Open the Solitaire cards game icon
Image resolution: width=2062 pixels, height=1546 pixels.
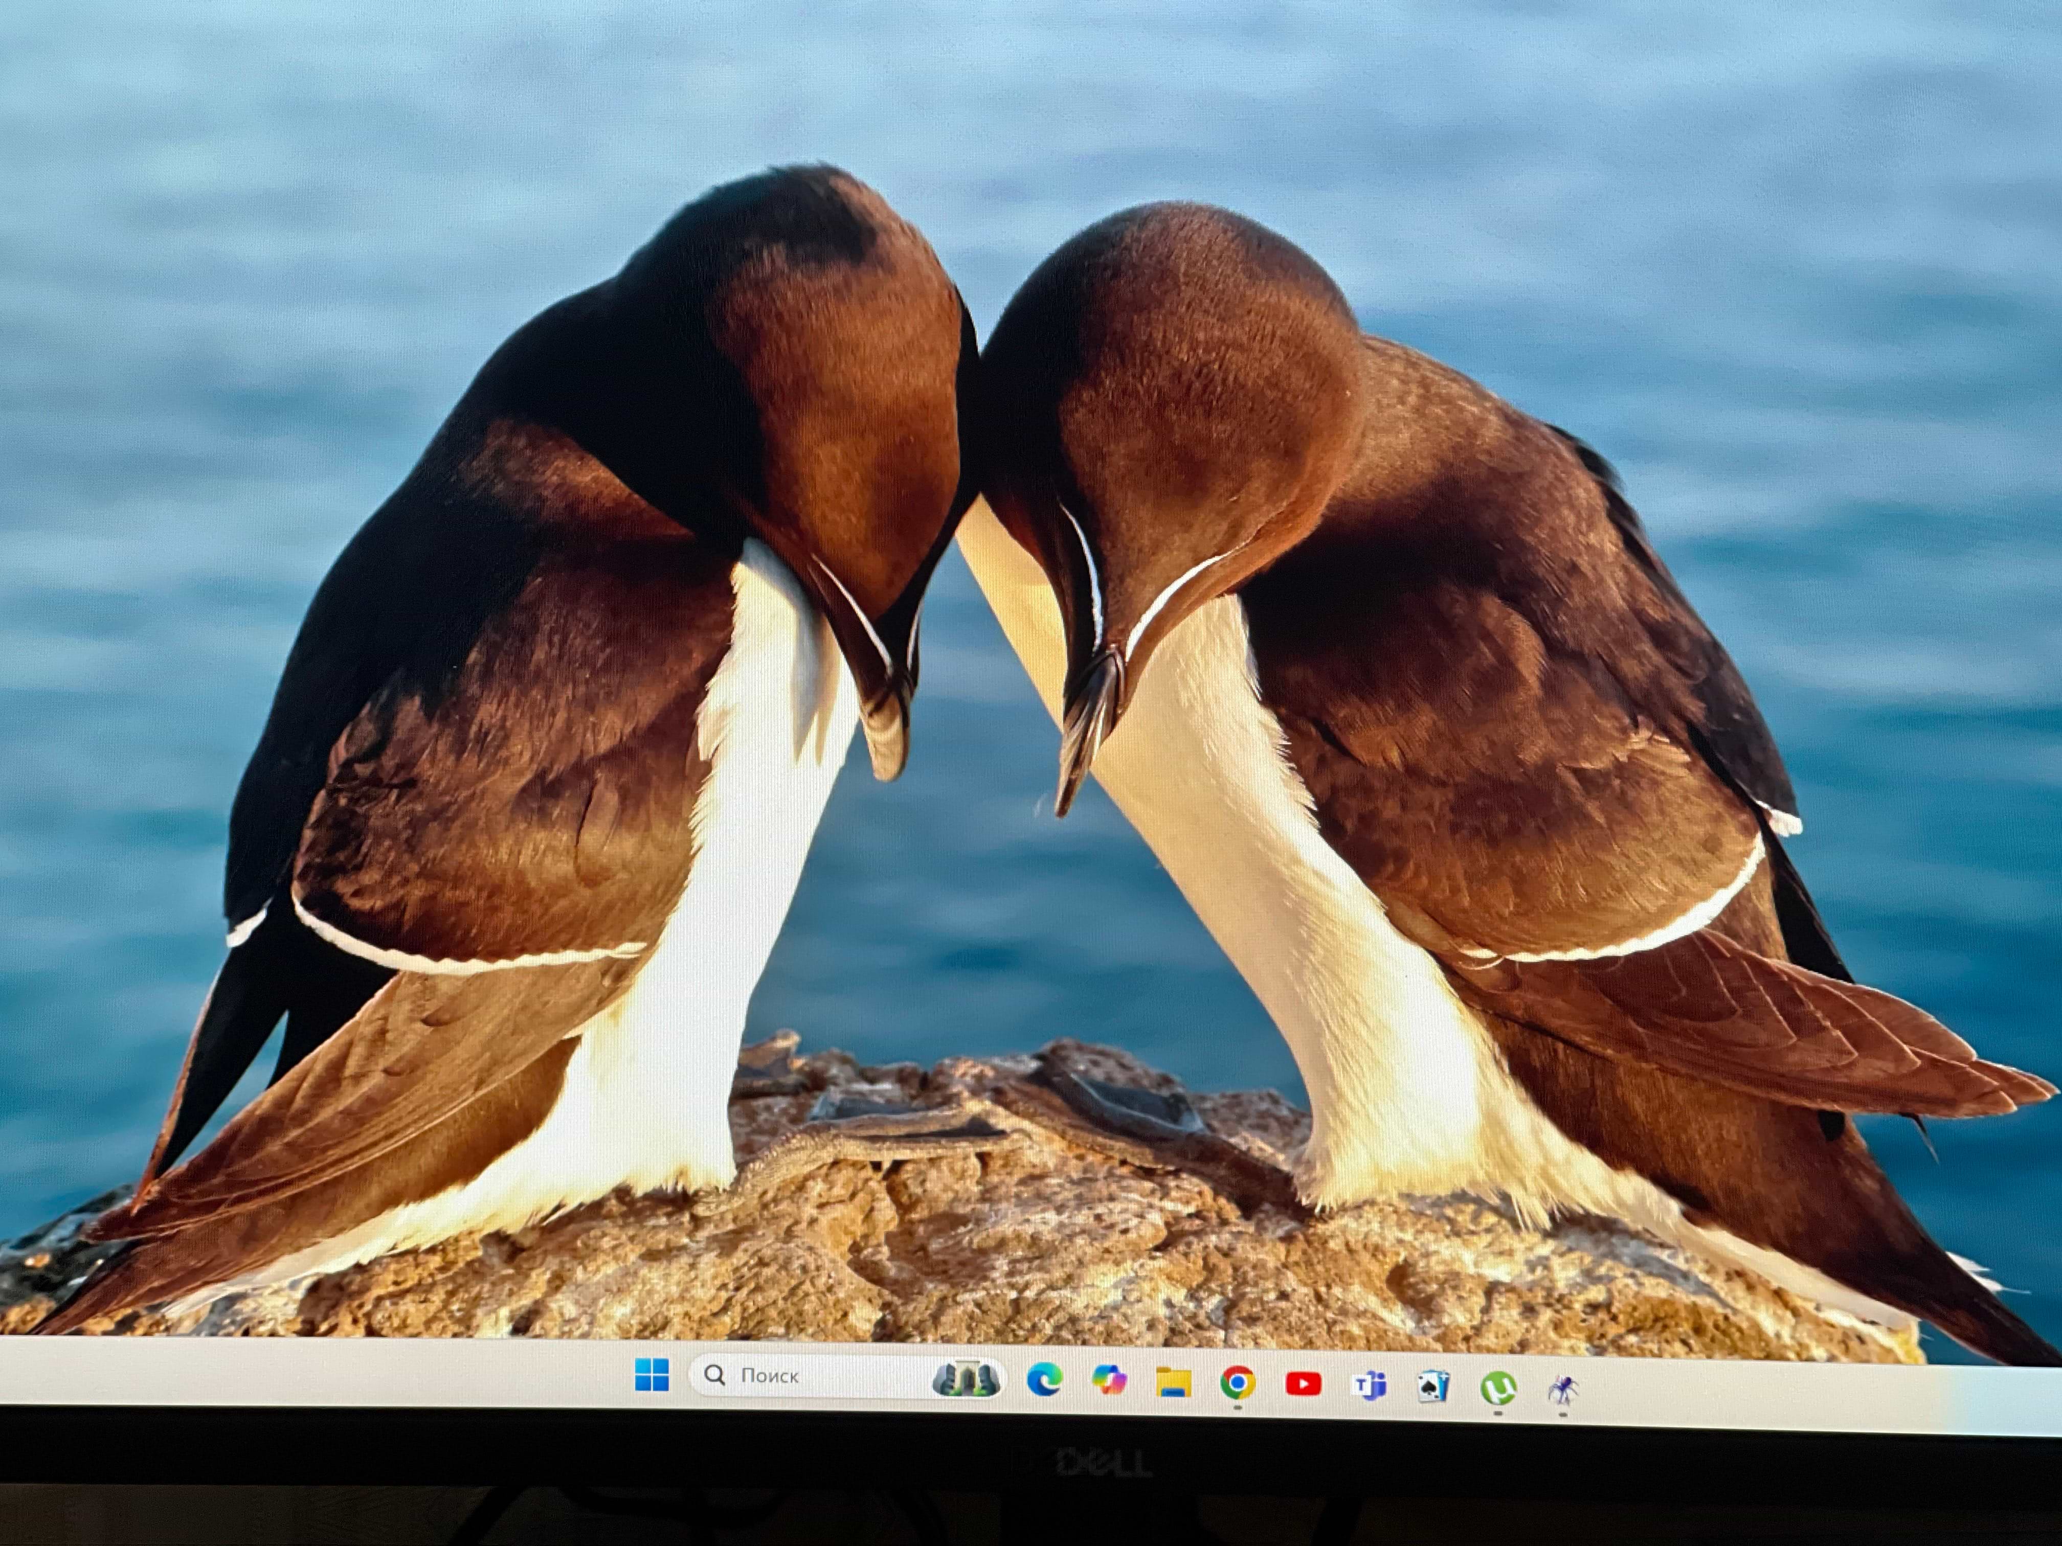click(x=1433, y=1388)
